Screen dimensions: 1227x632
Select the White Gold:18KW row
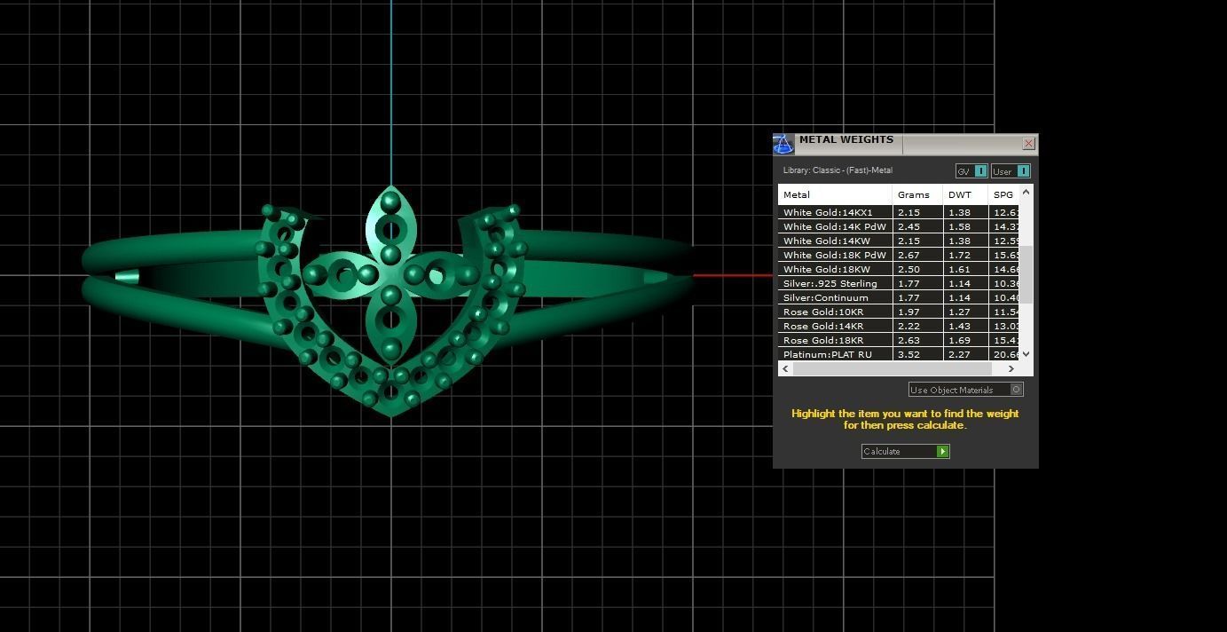tap(899, 269)
